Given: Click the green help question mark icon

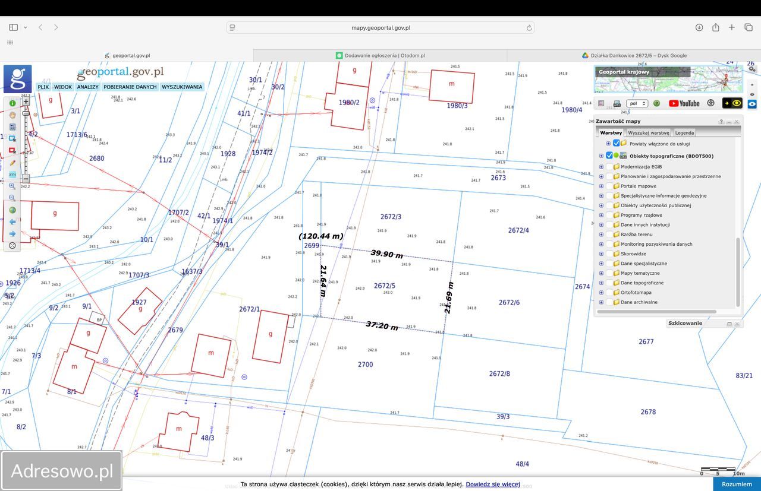Looking at the screenshot, I should (656, 103).
